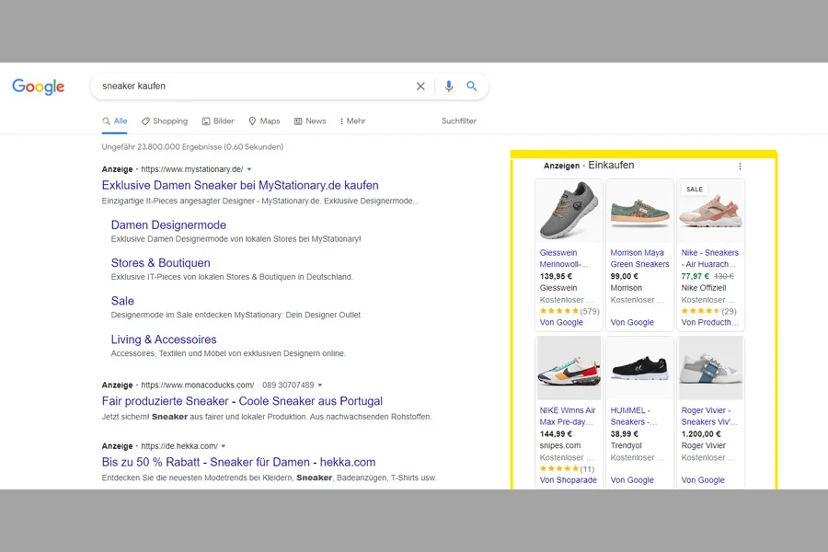Click the phone number 089 30707489
This screenshot has height=552, width=828.
point(288,385)
